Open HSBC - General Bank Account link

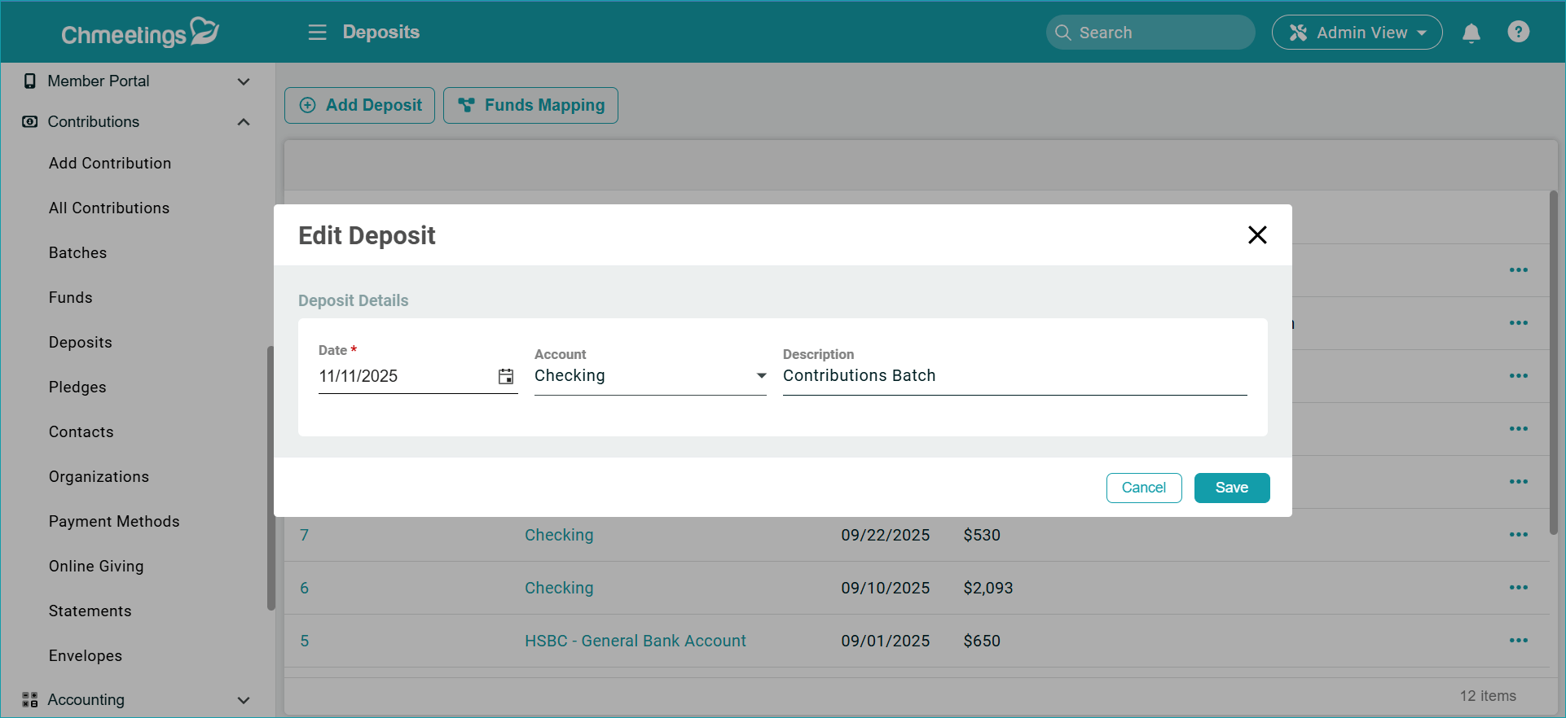(636, 641)
